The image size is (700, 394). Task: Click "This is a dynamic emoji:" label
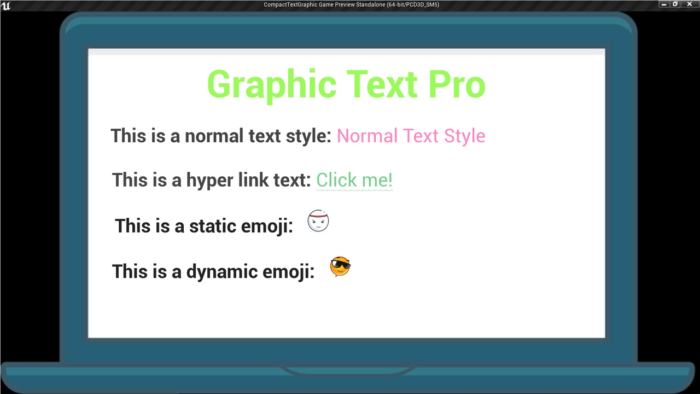pyautogui.click(x=213, y=271)
